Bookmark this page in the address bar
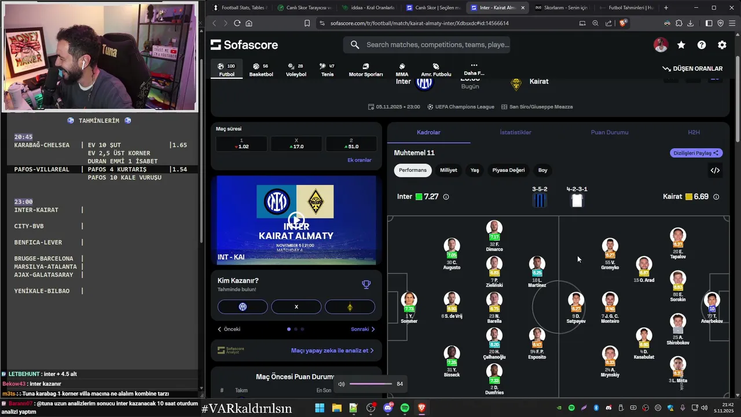Screen dimensions: 741x417 click(307, 23)
